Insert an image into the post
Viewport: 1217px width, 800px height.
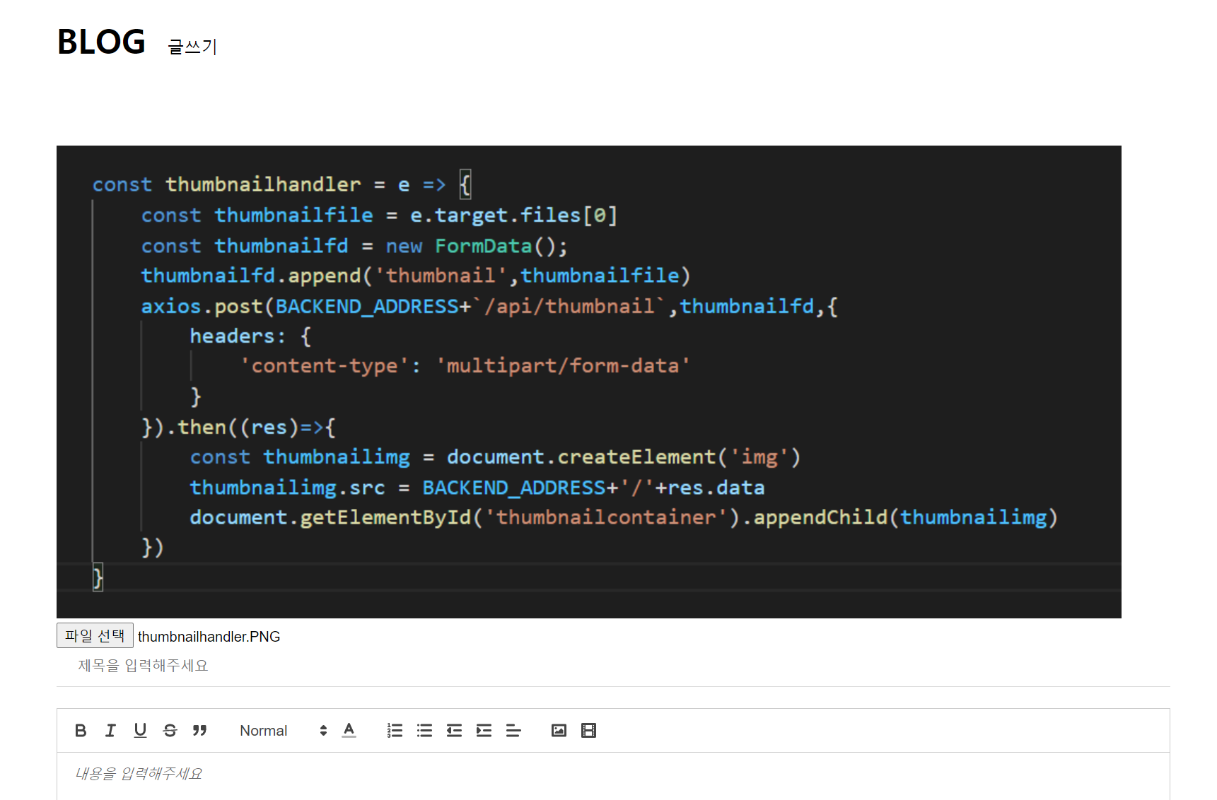coord(559,730)
